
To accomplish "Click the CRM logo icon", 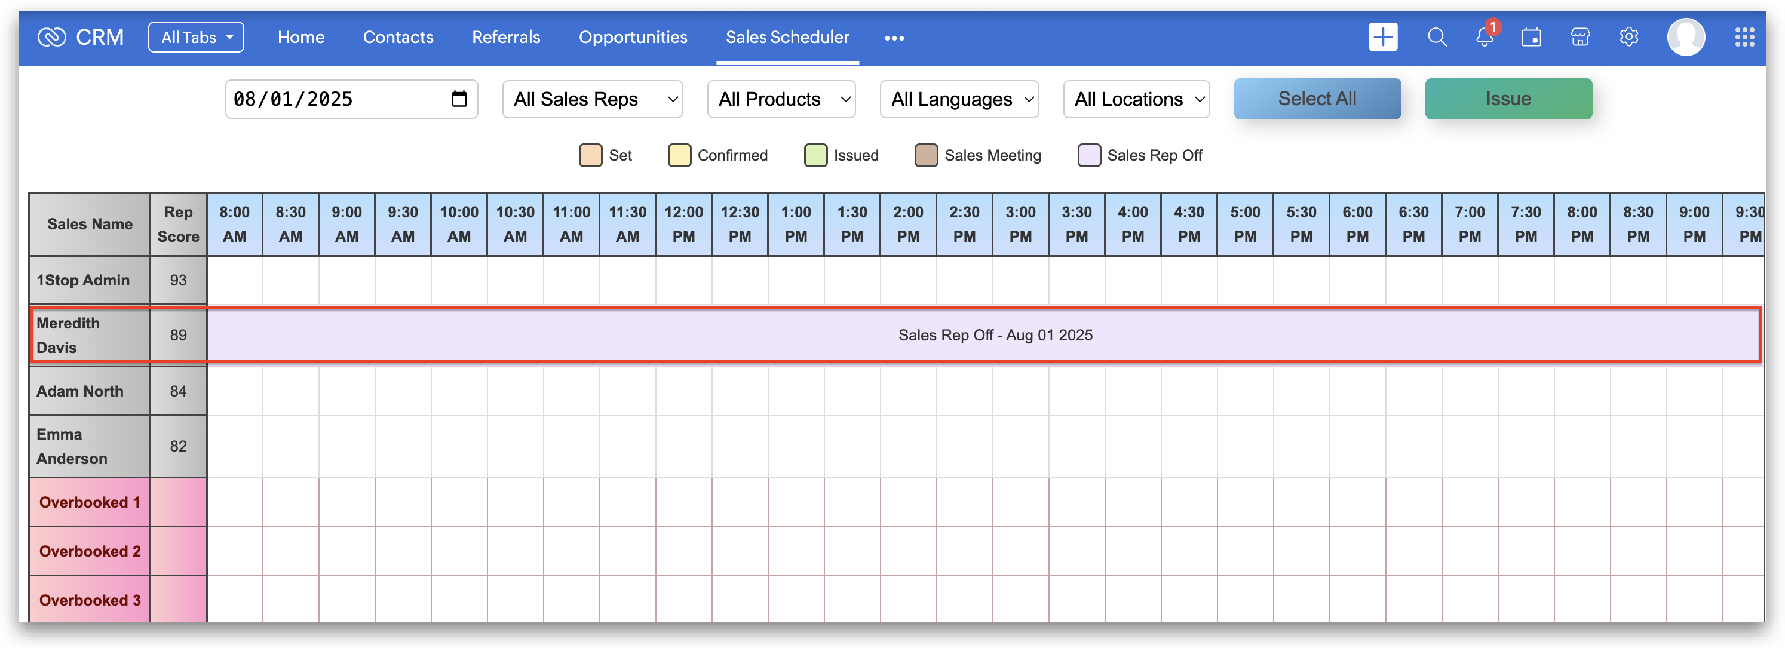I will click(x=51, y=38).
